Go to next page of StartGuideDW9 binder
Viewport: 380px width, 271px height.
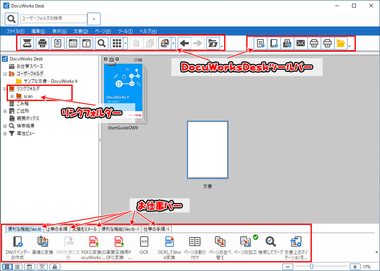click(117, 59)
